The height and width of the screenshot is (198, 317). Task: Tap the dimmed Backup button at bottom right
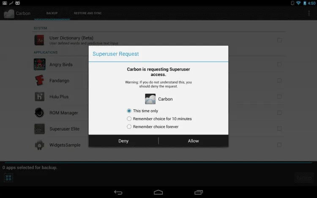pos(304,178)
